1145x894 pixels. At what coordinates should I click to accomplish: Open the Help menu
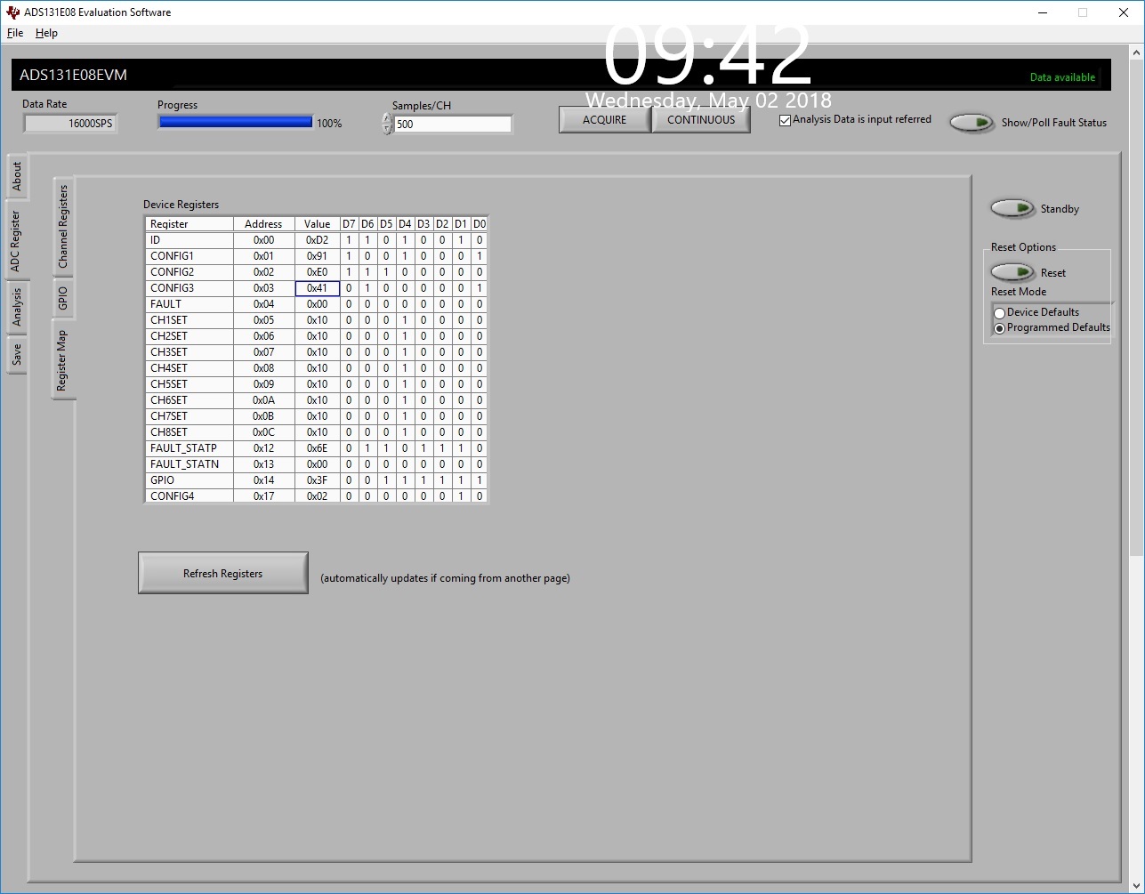tap(46, 33)
